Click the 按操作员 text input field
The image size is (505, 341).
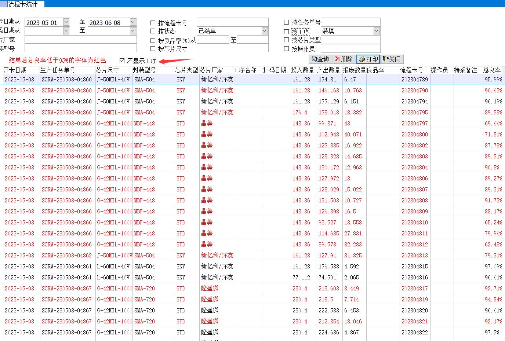[350, 48]
